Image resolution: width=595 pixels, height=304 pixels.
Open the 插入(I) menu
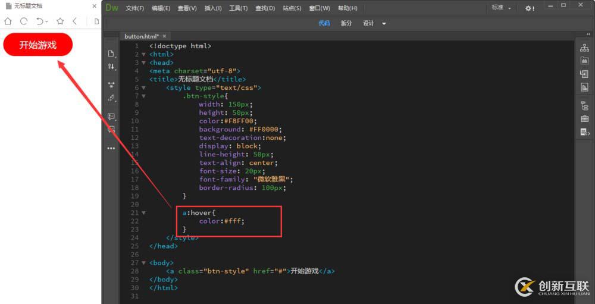coord(213,8)
